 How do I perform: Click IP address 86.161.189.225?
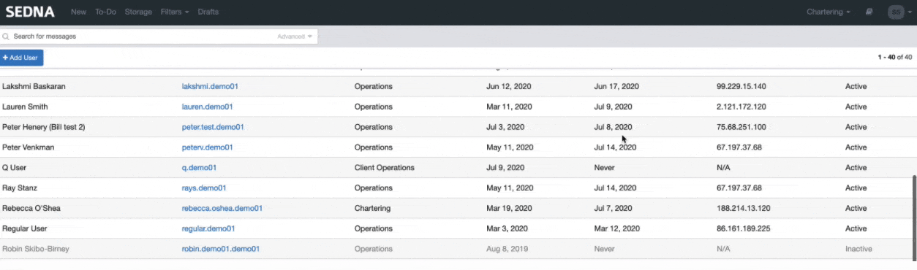click(x=744, y=229)
